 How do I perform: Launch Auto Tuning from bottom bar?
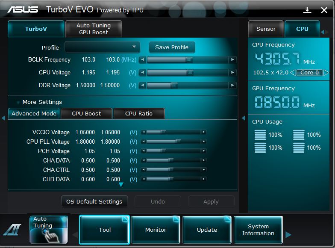coord(49,230)
